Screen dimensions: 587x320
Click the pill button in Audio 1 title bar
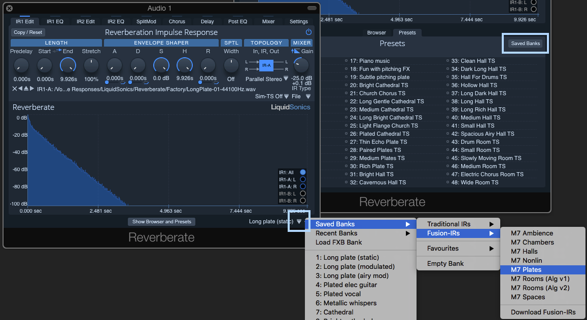[x=312, y=8]
